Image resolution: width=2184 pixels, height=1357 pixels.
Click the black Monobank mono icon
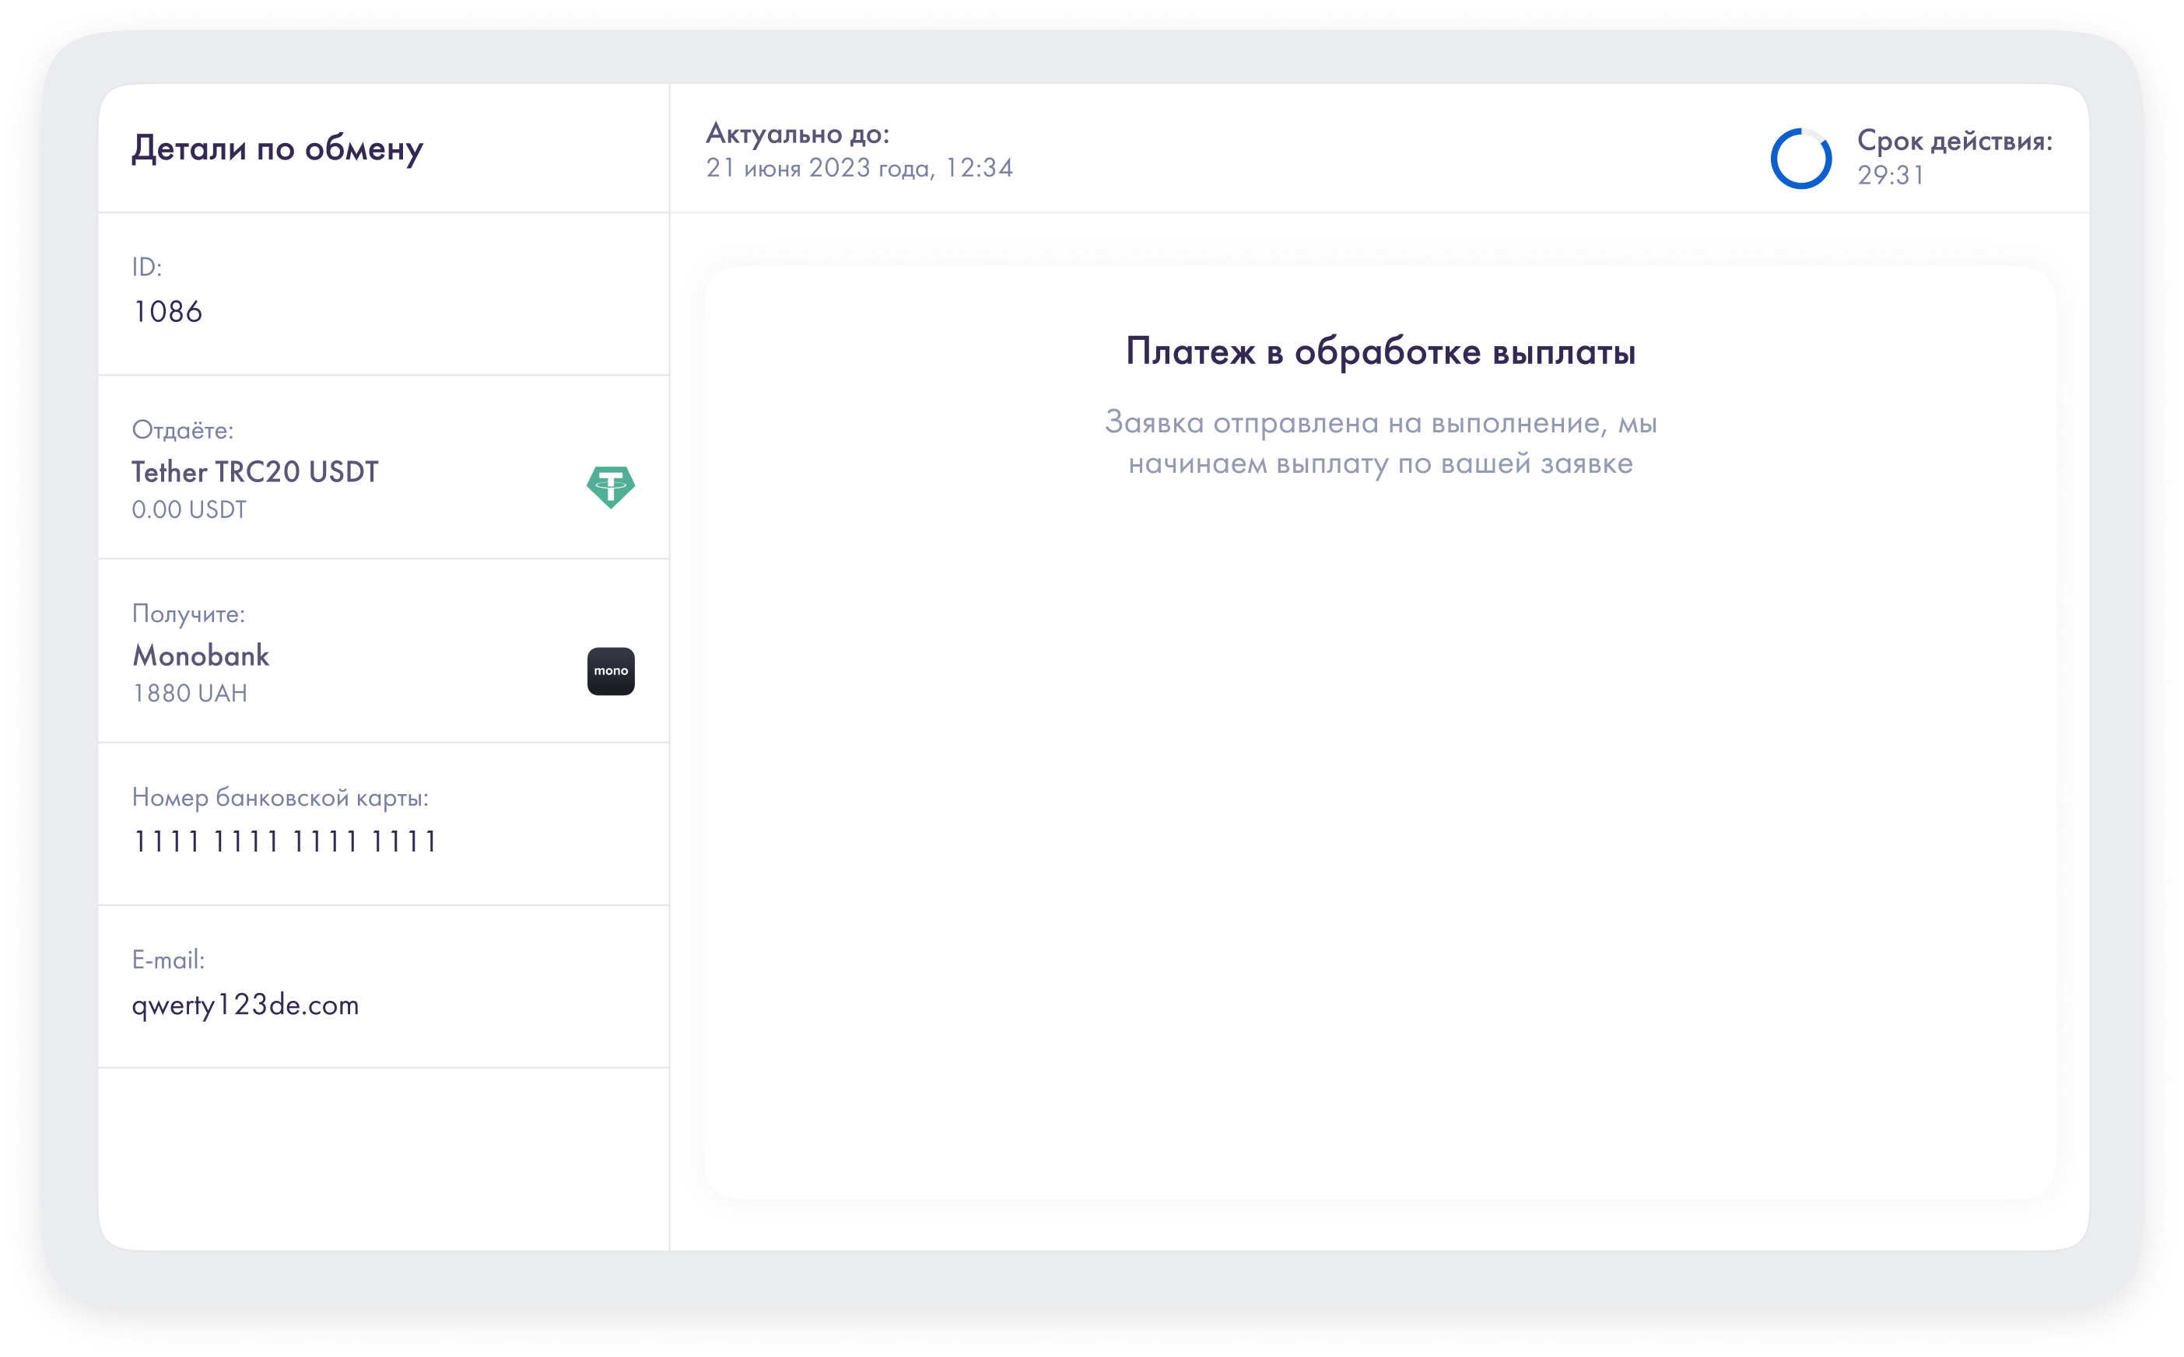tap(611, 671)
